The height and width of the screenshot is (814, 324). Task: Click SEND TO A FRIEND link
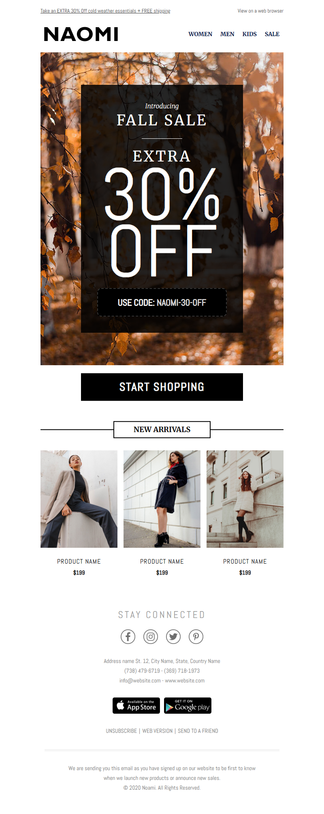pyautogui.click(x=198, y=731)
